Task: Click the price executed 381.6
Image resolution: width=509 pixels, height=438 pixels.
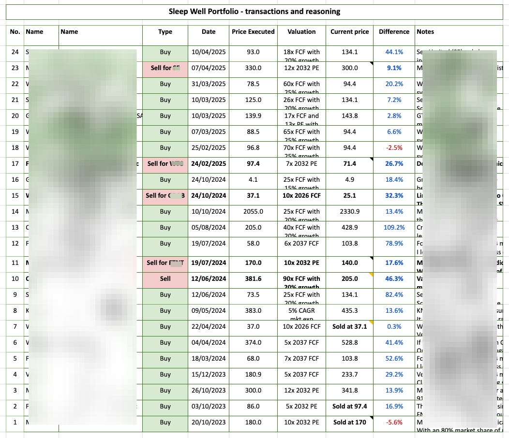Action: coord(253,280)
